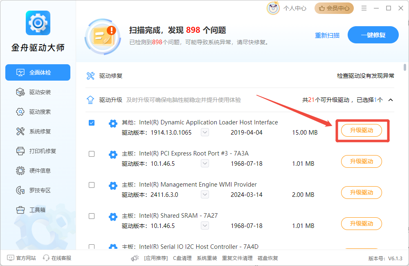Click the 驱动升级 up-arrow icon

(x=90, y=100)
